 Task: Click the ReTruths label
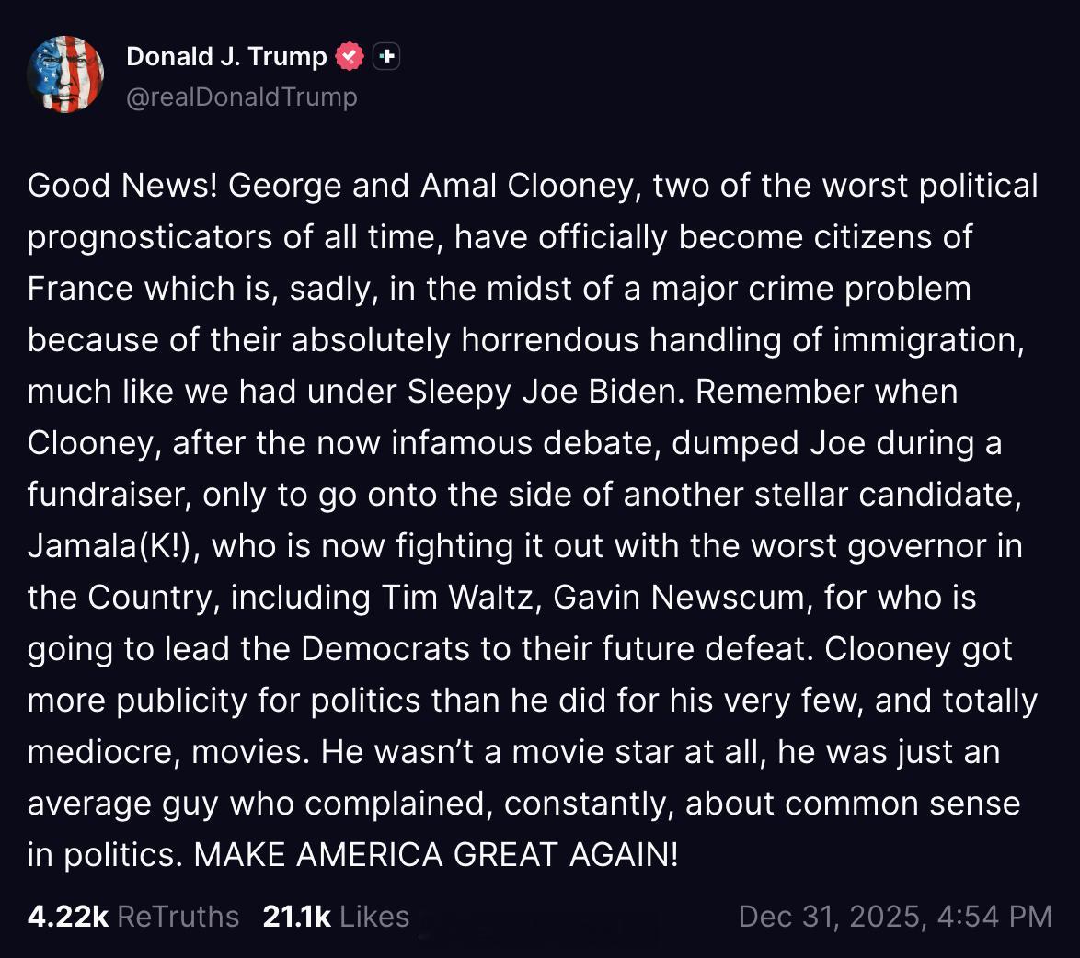[178, 917]
